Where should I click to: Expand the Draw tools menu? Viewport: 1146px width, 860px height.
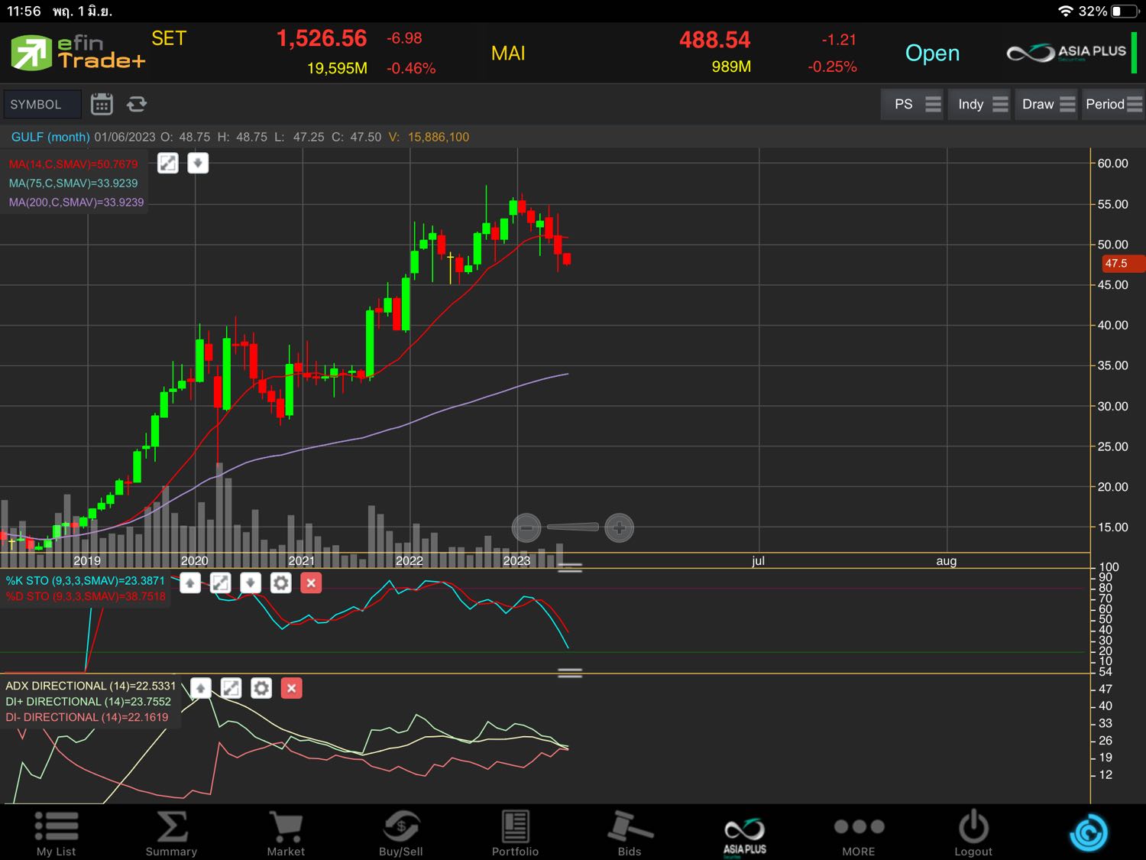[x=1047, y=104]
